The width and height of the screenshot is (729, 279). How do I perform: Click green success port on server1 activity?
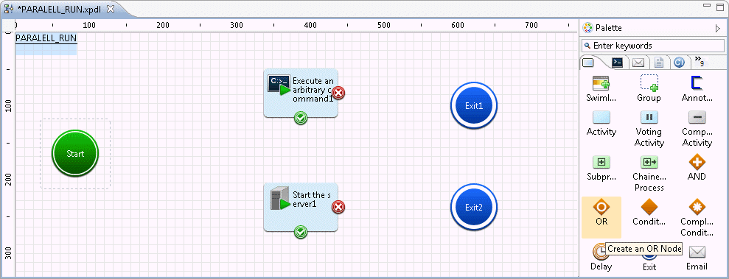click(301, 232)
